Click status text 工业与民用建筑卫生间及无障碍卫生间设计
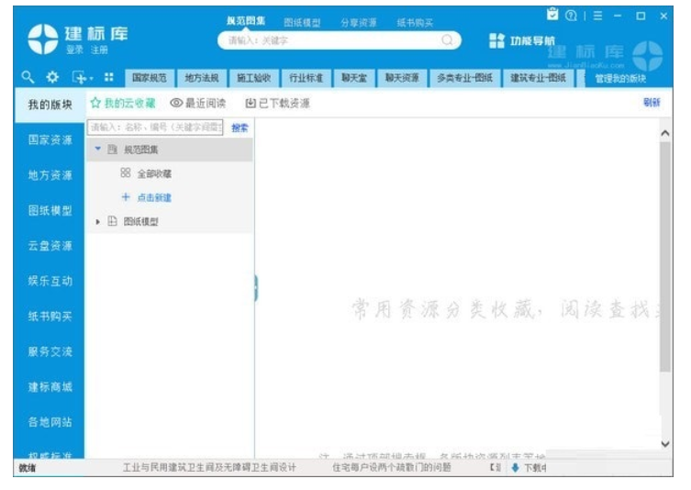Screen dimensions: 691x490 click(x=209, y=468)
